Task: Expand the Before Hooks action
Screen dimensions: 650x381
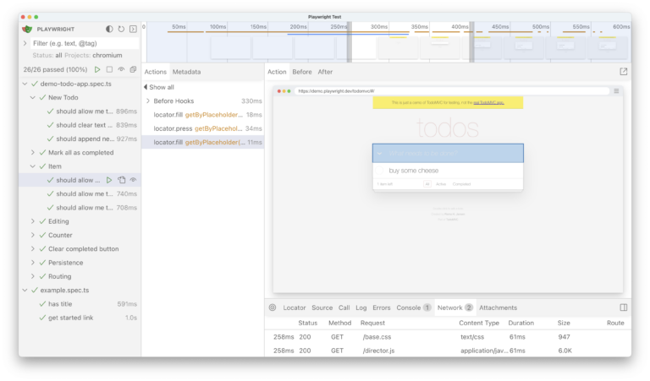Action: point(148,101)
